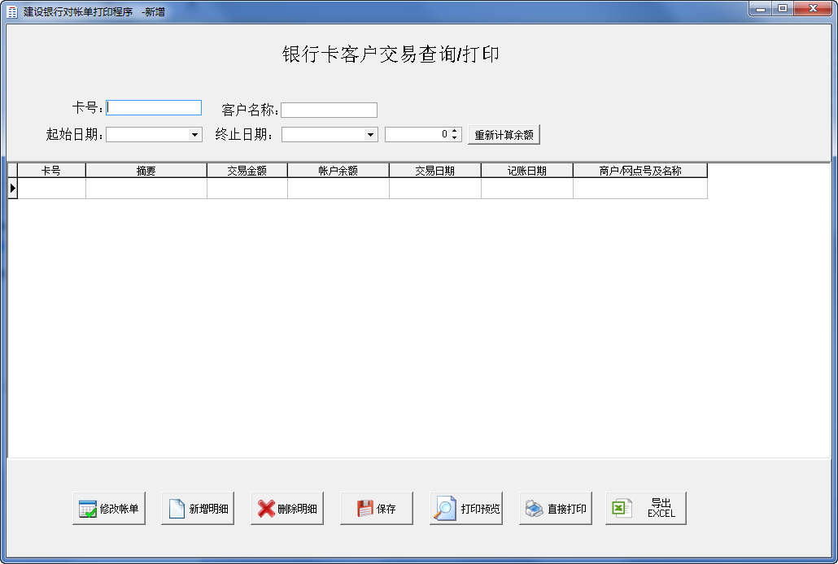Click into the 客户名称 text box
The height and width of the screenshot is (564, 838).
(330, 110)
